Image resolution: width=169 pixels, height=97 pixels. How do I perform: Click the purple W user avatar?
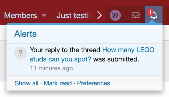pos(115,15)
